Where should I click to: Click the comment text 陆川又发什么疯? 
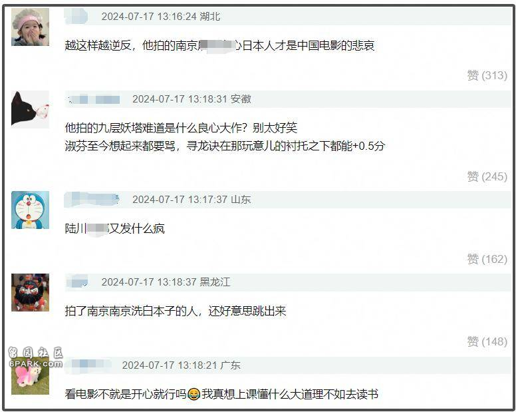coord(114,228)
